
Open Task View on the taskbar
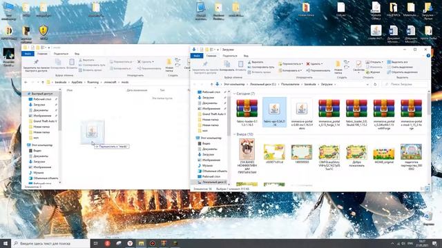click(96, 243)
